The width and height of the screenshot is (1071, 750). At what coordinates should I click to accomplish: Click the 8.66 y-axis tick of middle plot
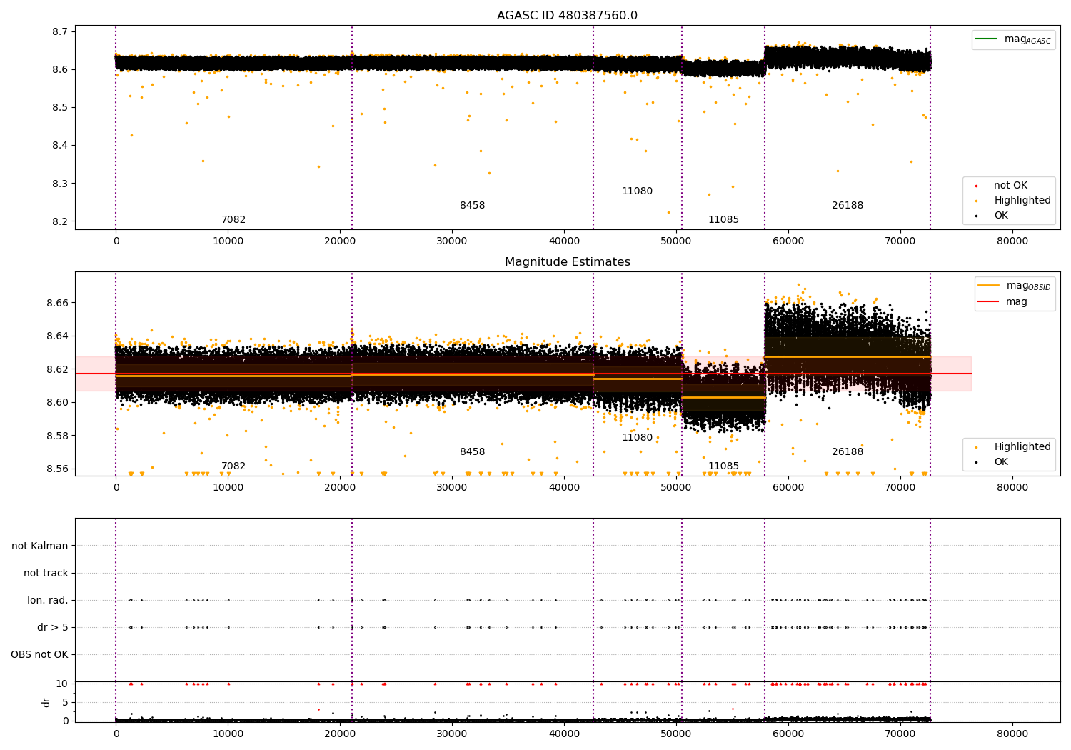point(57,303)
